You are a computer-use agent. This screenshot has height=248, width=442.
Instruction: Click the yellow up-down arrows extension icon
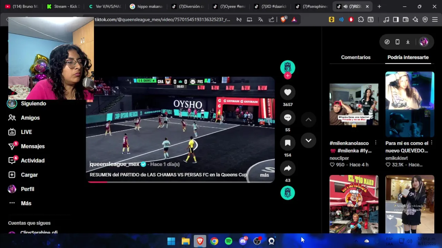pyautogui.click(x=331, y=20)
